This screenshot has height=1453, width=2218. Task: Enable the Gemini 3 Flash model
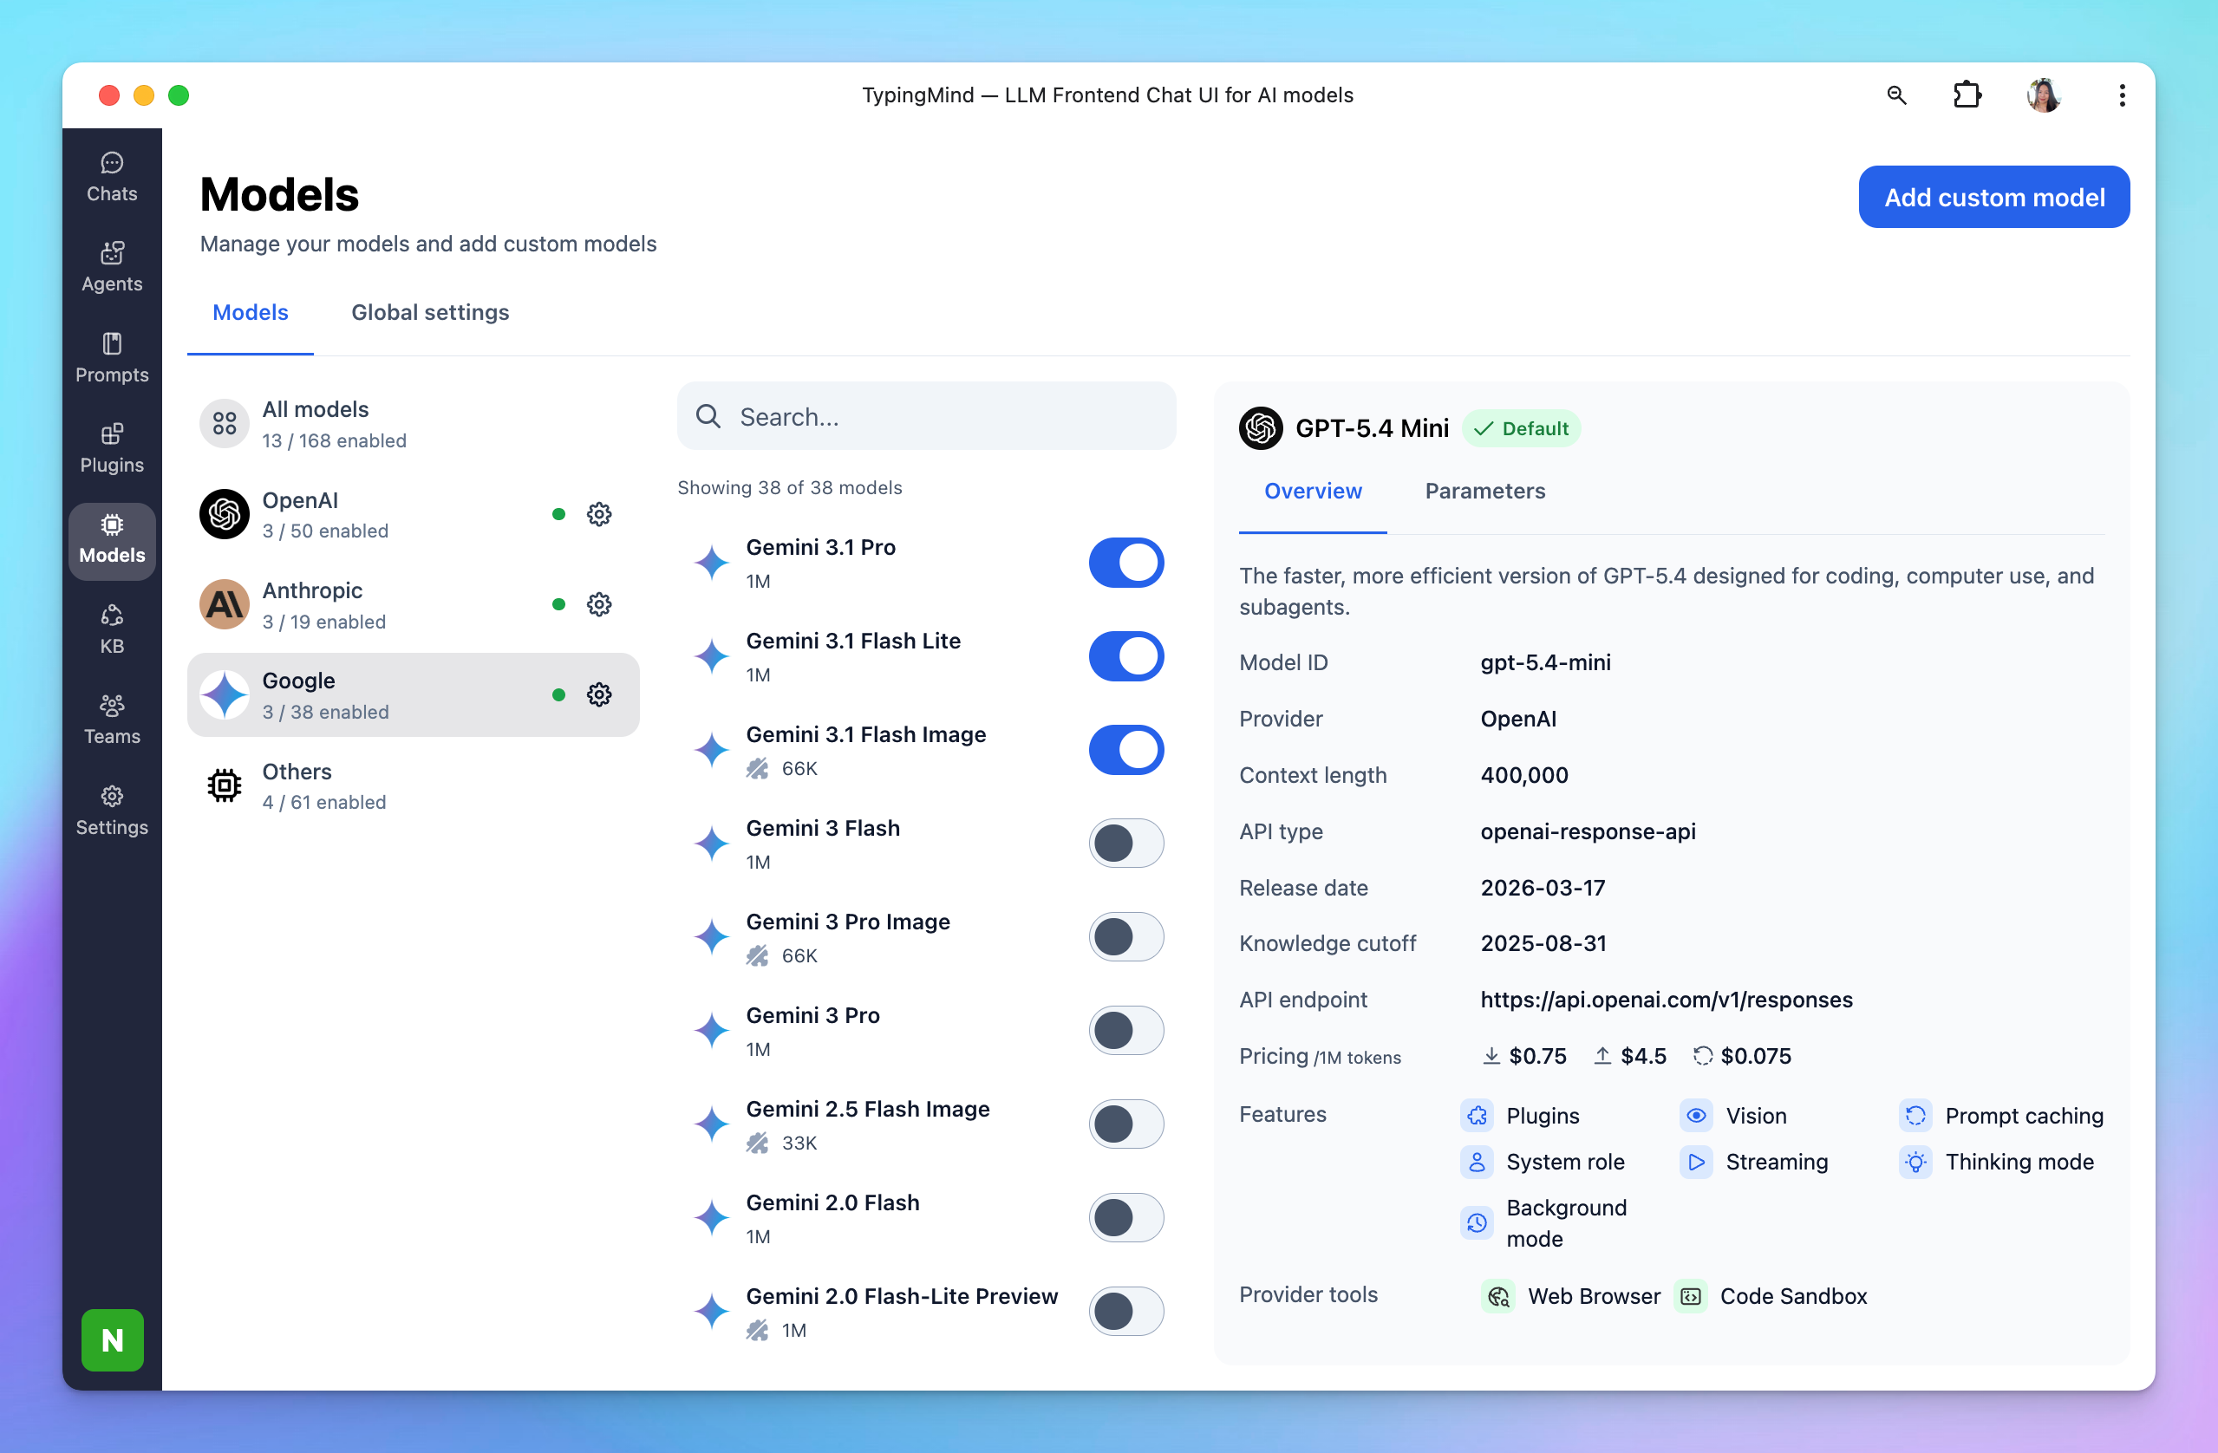point(1125,844)
